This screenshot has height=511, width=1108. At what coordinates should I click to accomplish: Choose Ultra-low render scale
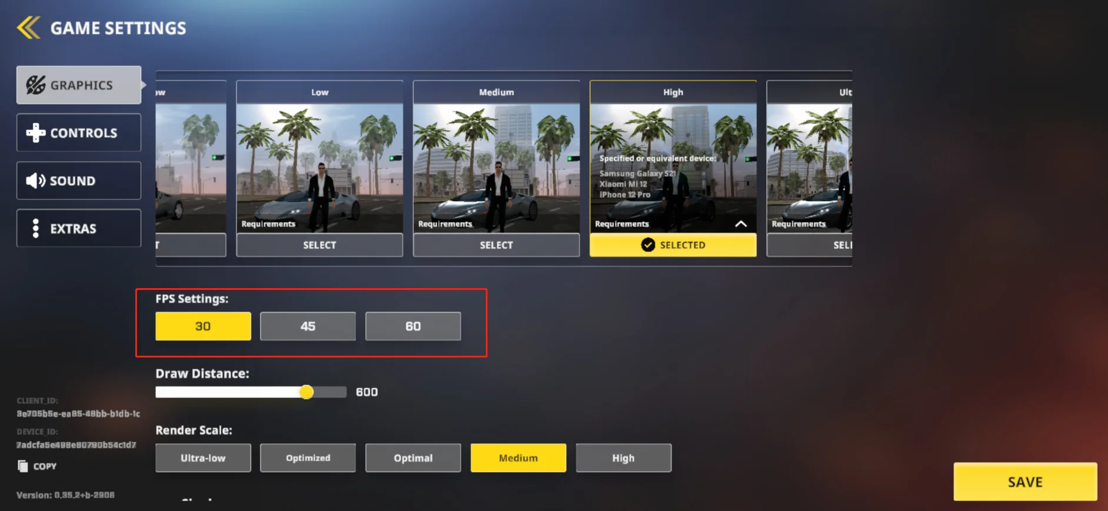203,458
